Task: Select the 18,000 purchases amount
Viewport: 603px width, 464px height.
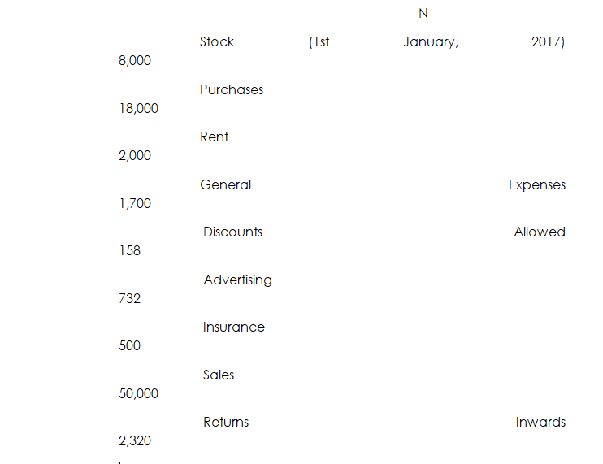Action: click(x=138, y=108)
